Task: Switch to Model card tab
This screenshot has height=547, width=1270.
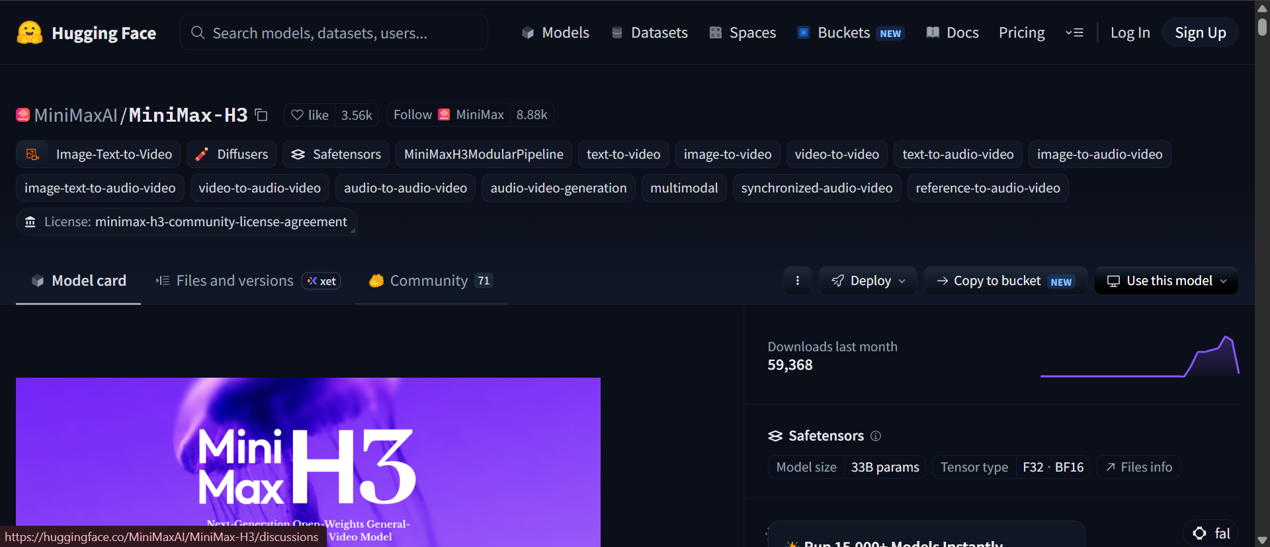Action: click(x=78, y=280)
